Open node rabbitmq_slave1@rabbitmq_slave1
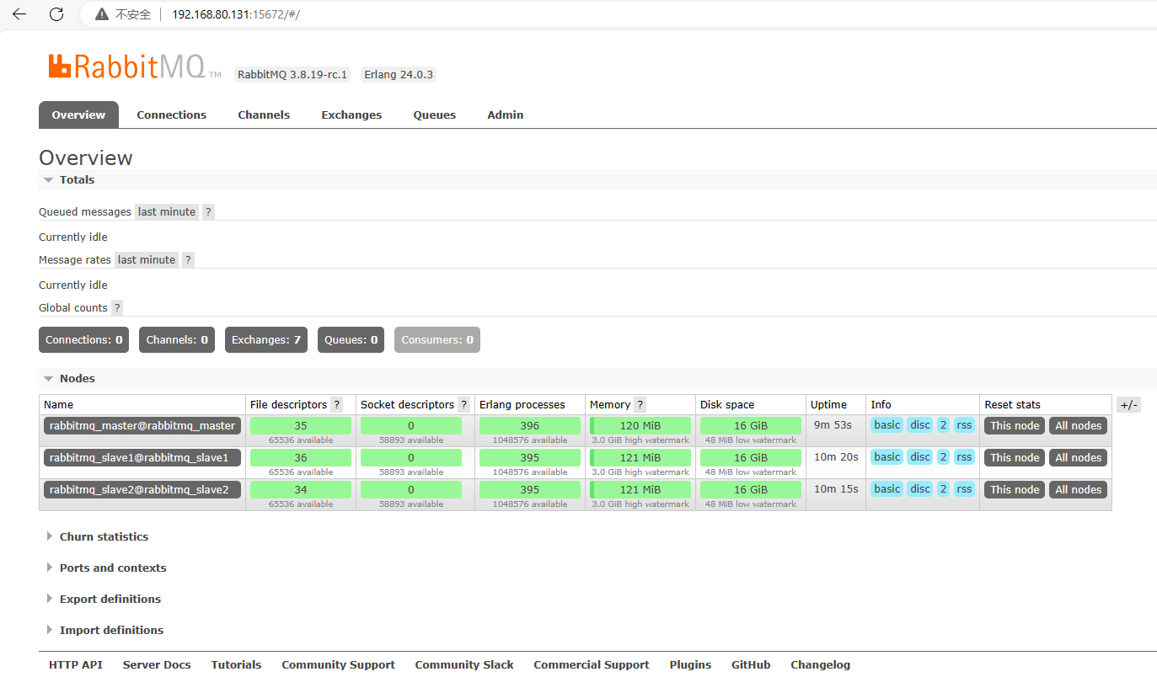The width and height of the screenshot is (1157, 693). (x=142, y=458)
